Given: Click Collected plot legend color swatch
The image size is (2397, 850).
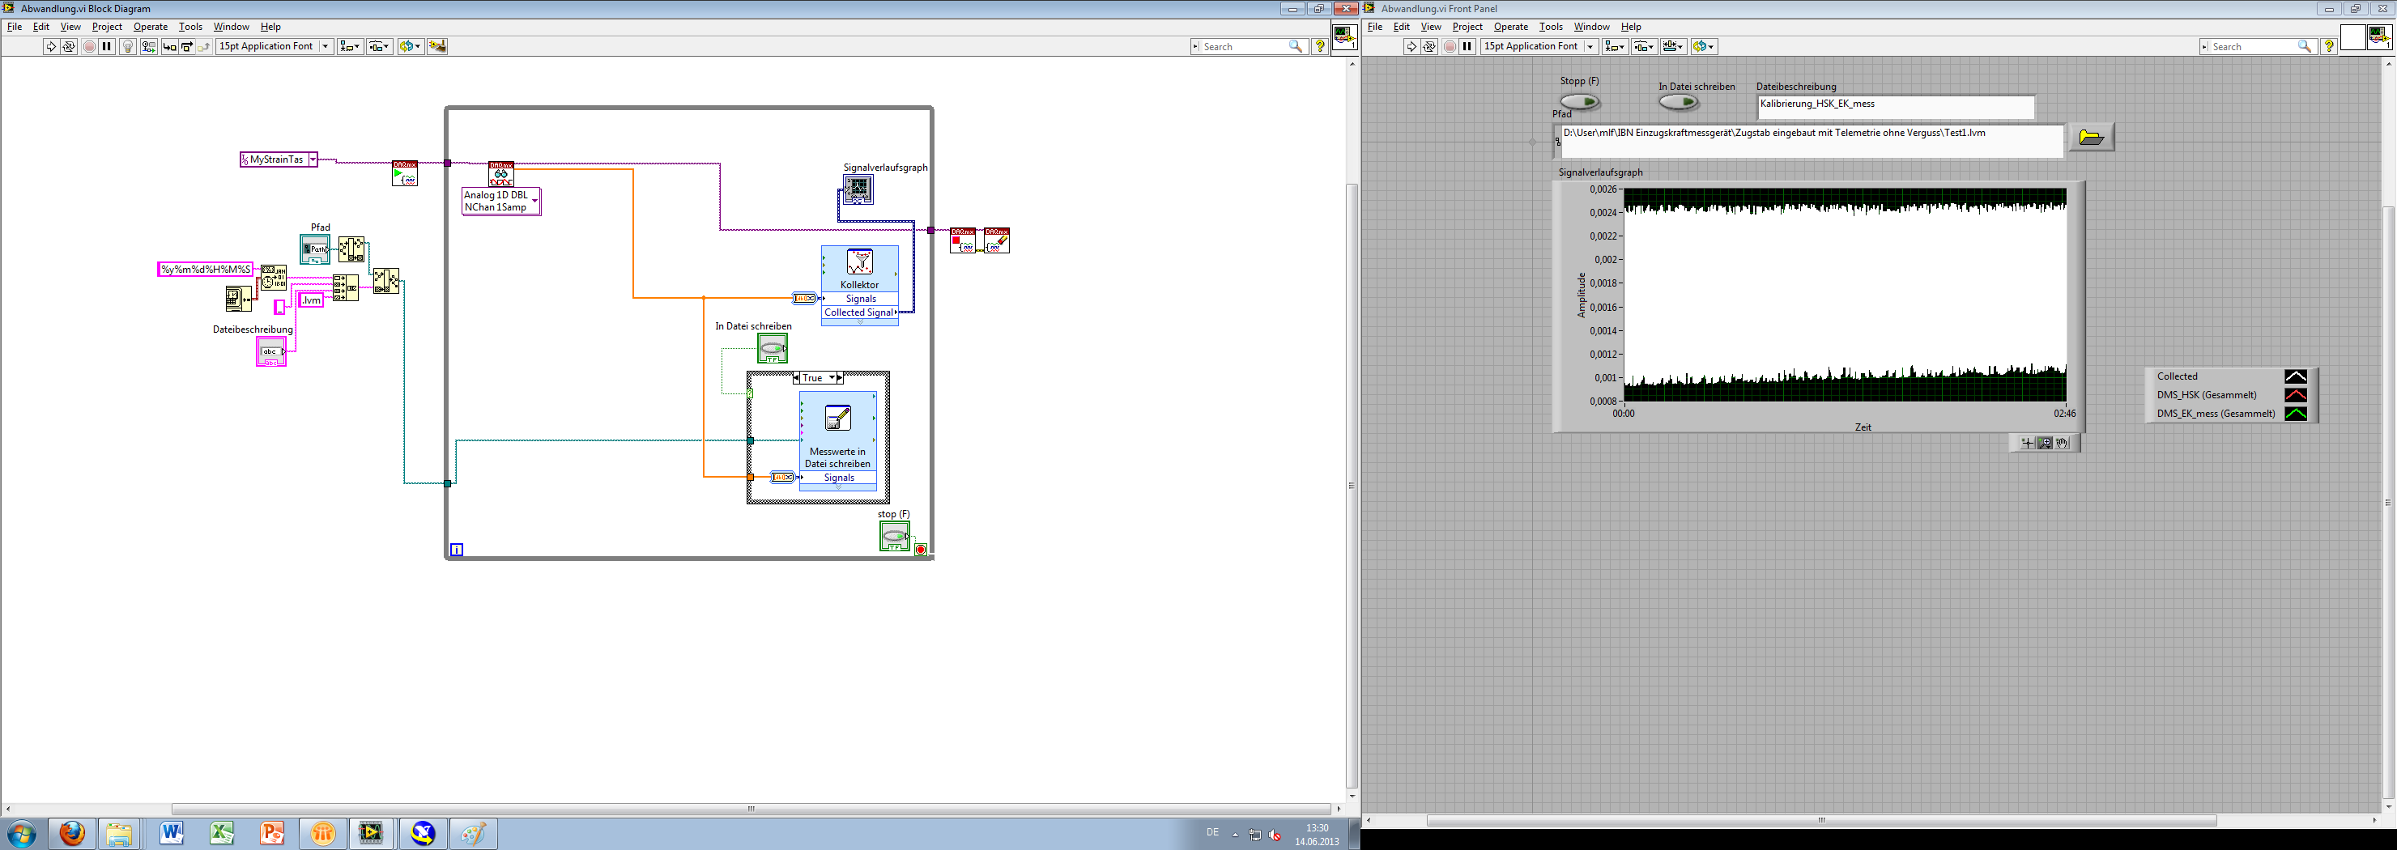Looking at the screenshot, I should pyautogui.click(x=2296, y=376).
